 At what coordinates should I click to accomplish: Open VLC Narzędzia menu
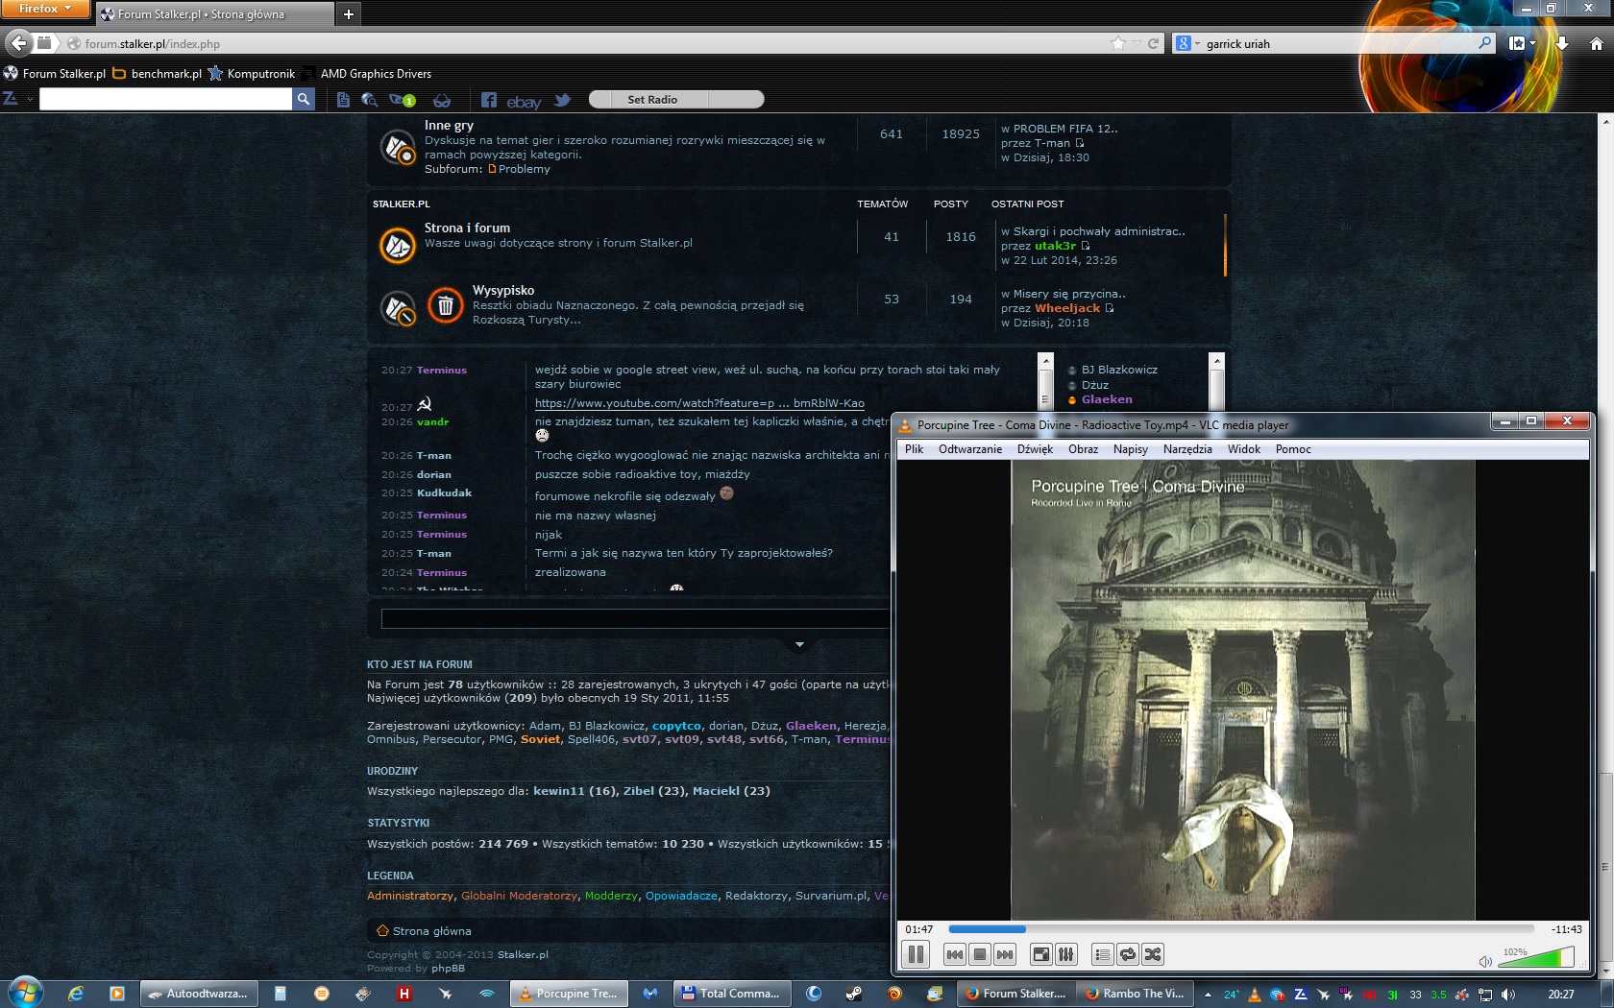pyautogui.click(x=1187, y=449)
